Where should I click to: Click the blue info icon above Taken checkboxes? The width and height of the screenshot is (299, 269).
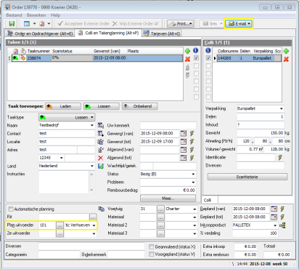tap(196, 50)
